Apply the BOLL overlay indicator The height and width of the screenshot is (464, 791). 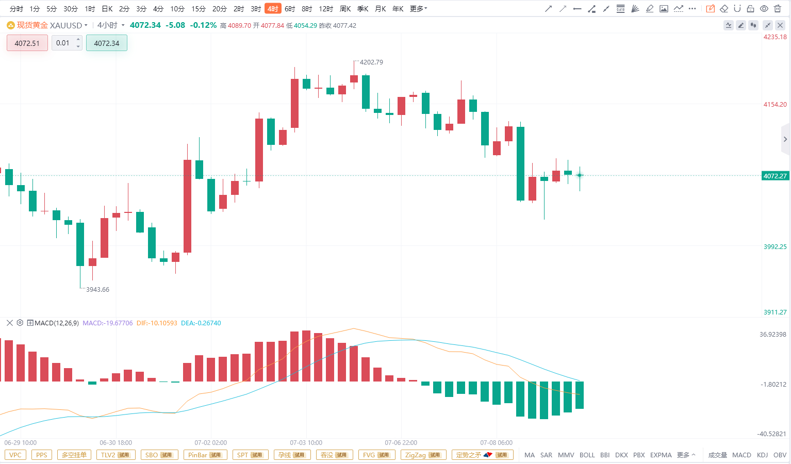(587, 455)
